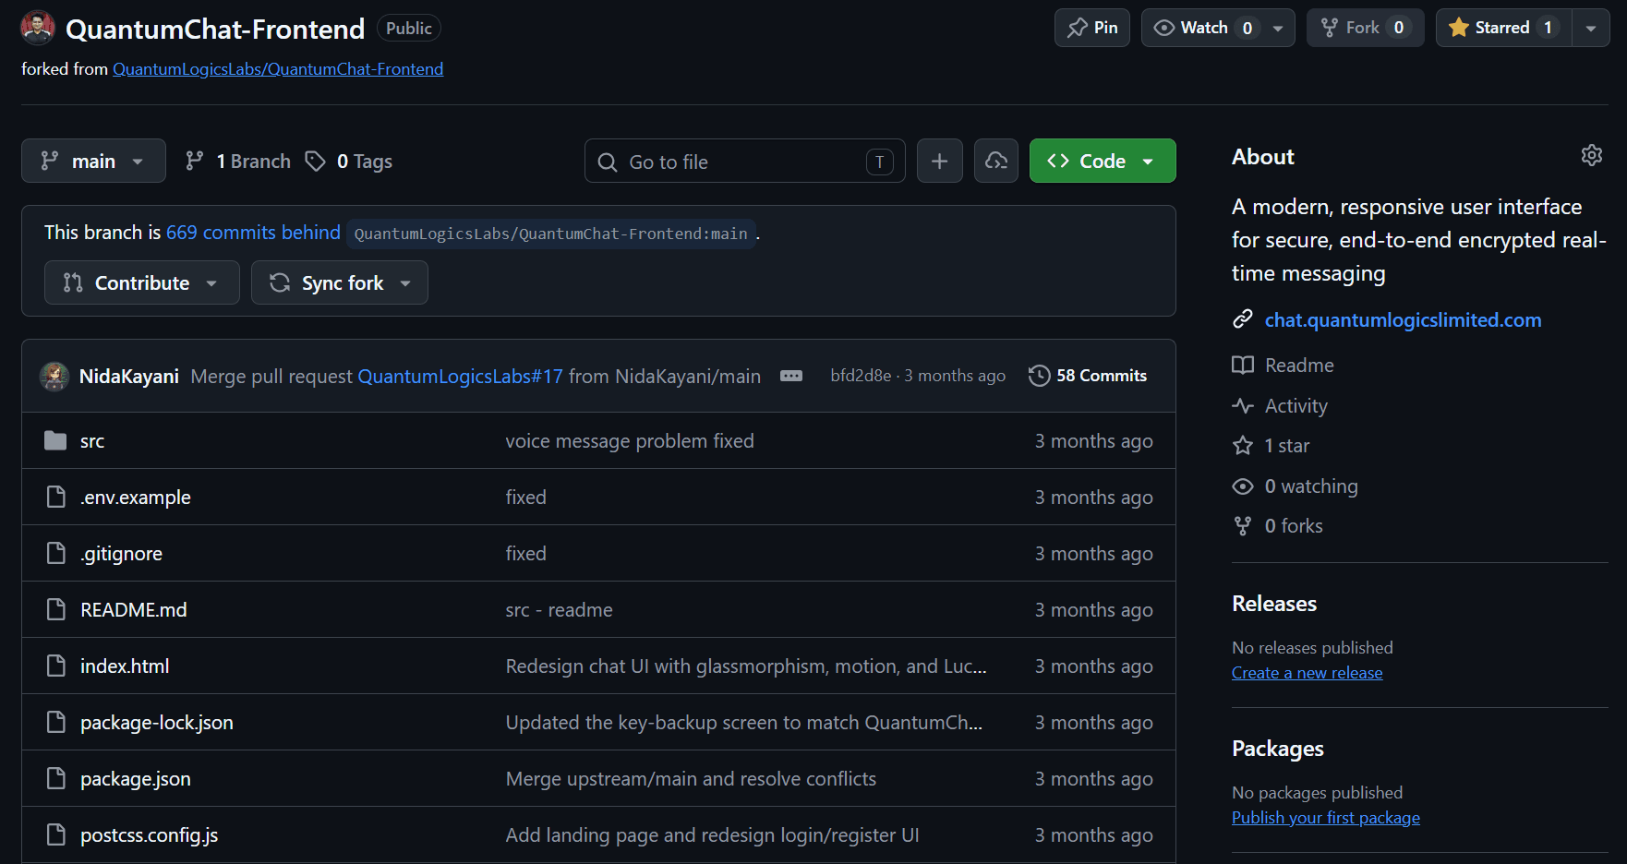Open the .env.example file

pos(136,498)
